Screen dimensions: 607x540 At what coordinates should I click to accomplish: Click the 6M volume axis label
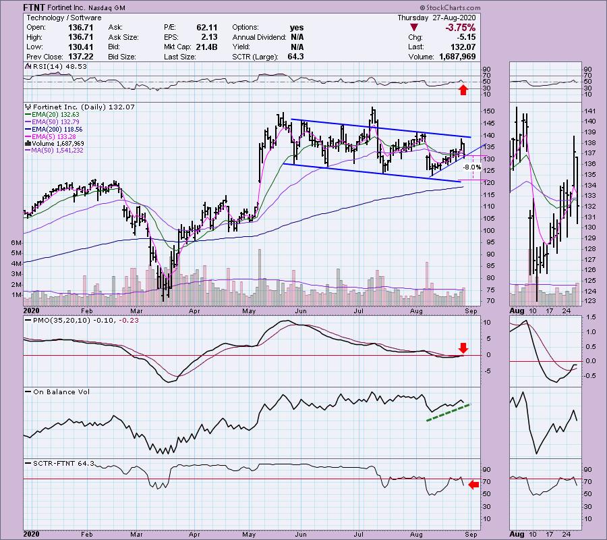click(16, 243)
